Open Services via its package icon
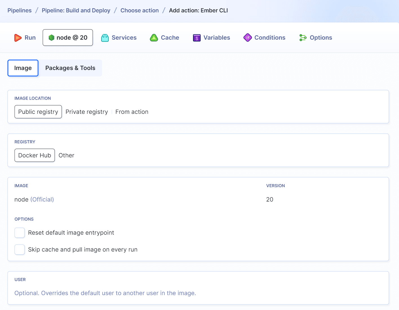The height and width of the screenshot is (310, 399). 105,37
